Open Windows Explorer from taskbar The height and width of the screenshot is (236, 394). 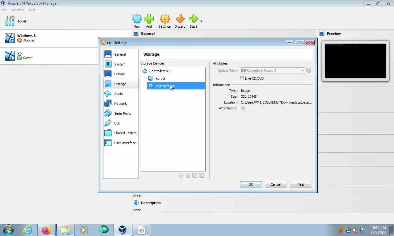click(66, 230)
